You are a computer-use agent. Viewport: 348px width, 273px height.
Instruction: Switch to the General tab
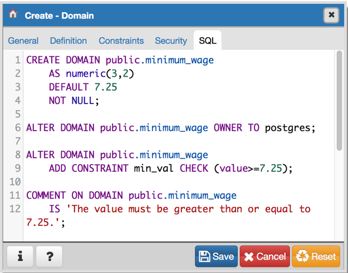23,41
